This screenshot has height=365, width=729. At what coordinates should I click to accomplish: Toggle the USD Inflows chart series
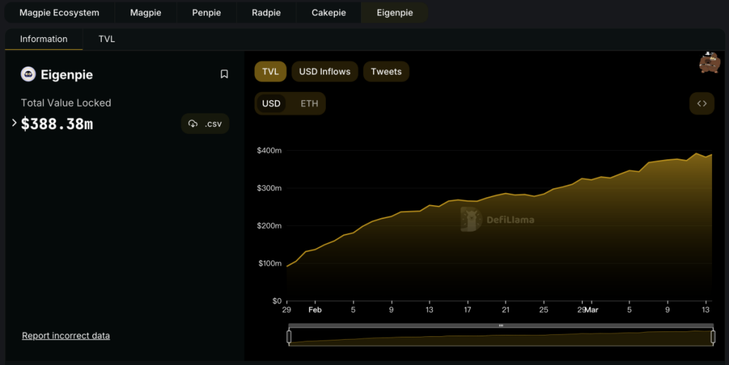point(324,72)
